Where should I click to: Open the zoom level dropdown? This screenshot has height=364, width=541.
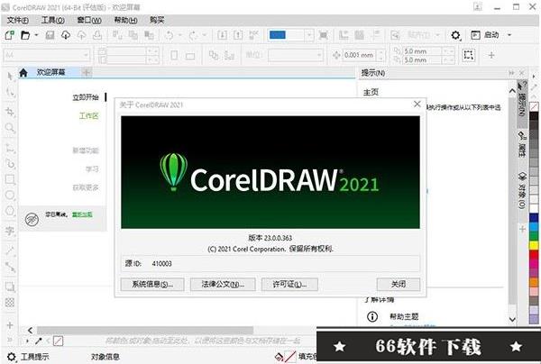[x=309, y=35]
